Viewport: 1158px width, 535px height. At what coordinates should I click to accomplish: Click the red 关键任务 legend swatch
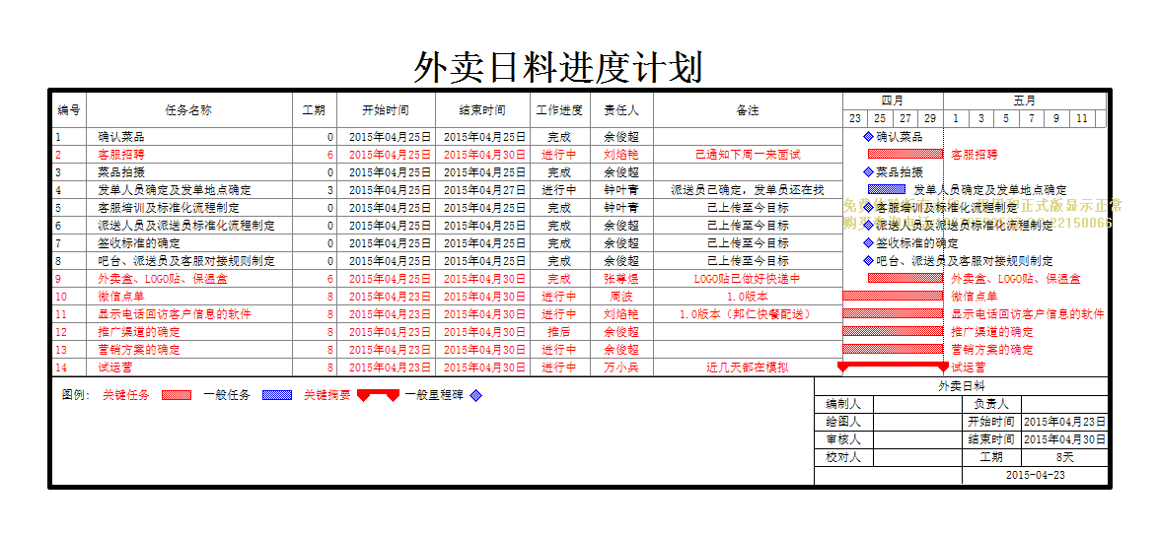click(x=176, y=395)
